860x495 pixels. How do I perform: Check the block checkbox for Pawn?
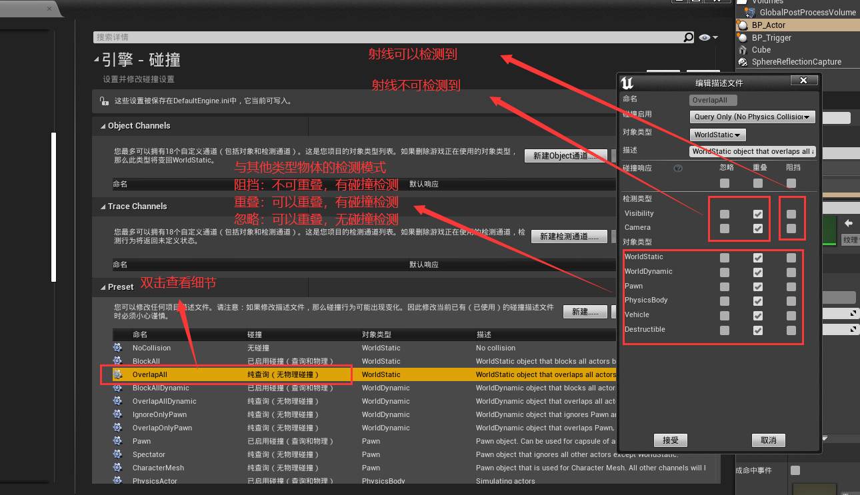(791, 286)
